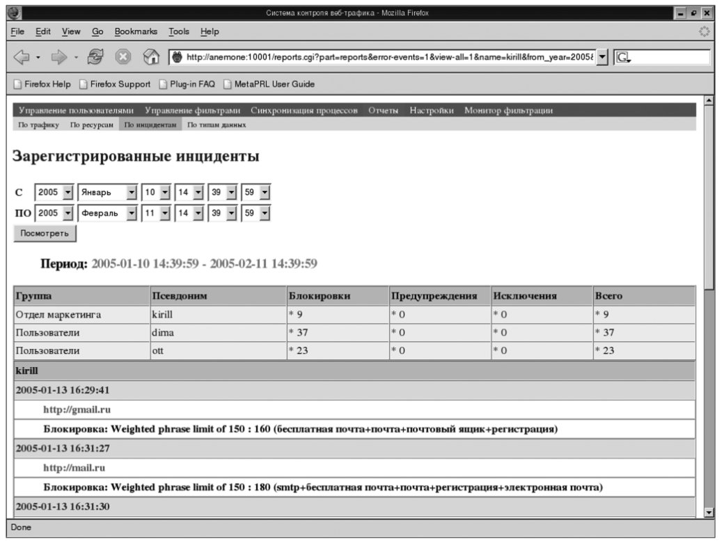Open the Edit menu
This screenshot has width=724, height=546.
click(43, 31)
